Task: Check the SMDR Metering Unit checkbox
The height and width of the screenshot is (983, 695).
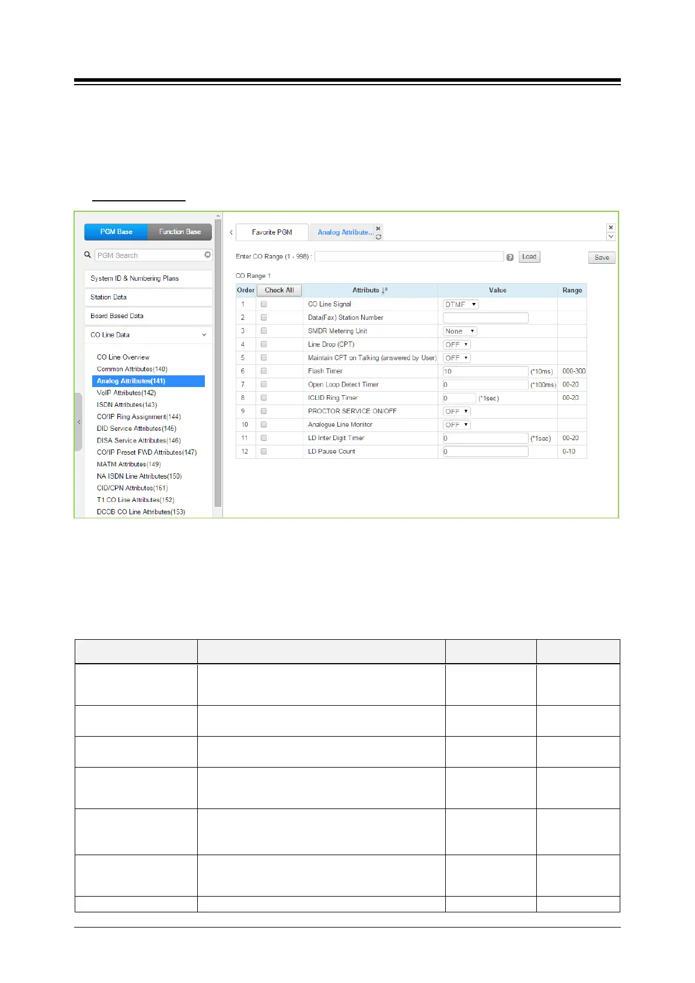Action: pyautogui.click(x=264, y=331)
